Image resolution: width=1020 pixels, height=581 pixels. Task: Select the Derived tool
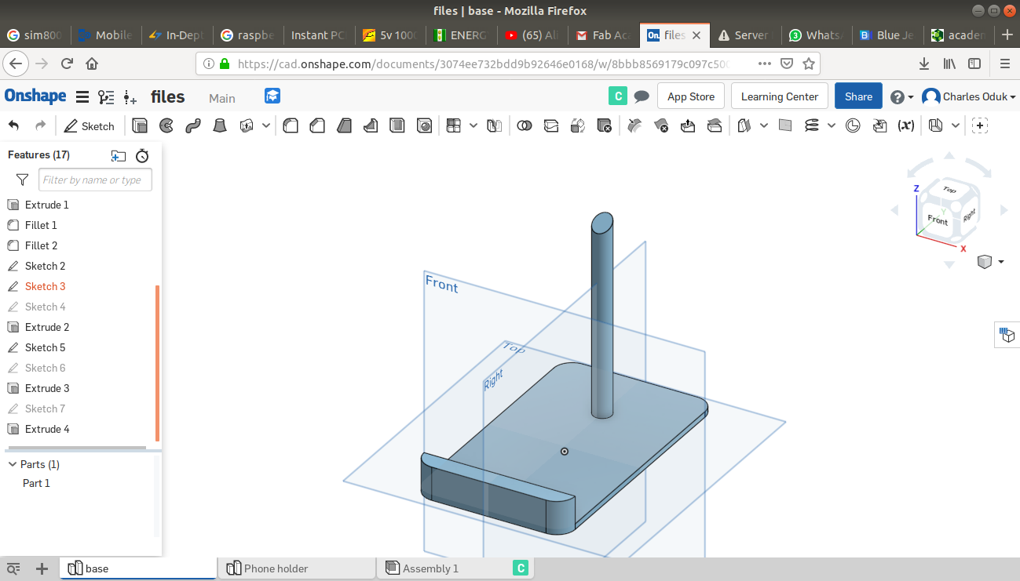point(879,125)
